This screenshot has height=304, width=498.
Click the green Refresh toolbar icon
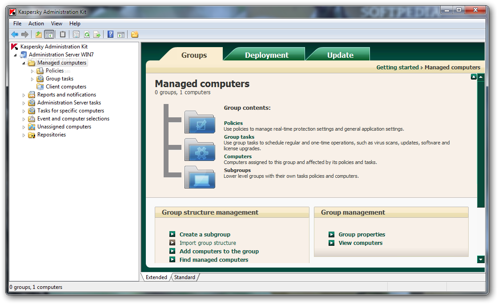tap(87, 34)
